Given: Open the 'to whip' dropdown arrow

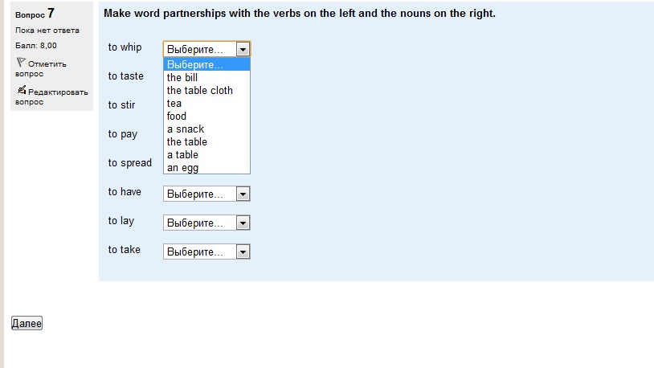Looking at the screenshot, I should pyautogui.click(x=243, y=49).
